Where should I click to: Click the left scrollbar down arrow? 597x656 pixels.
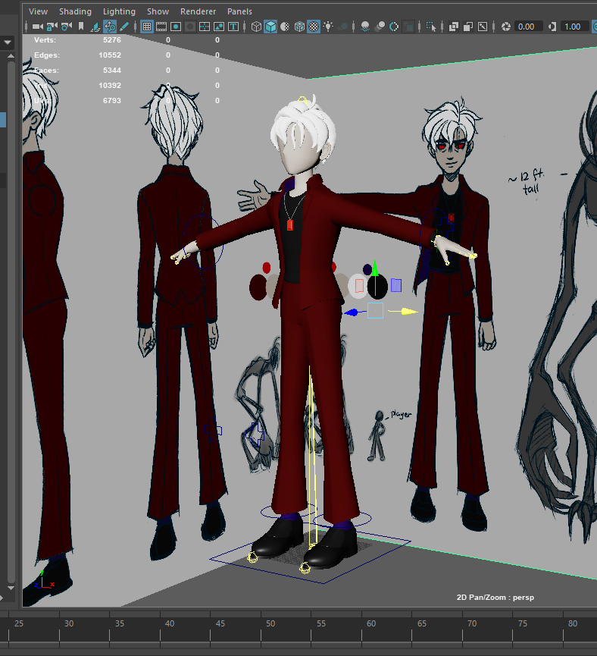11,589
